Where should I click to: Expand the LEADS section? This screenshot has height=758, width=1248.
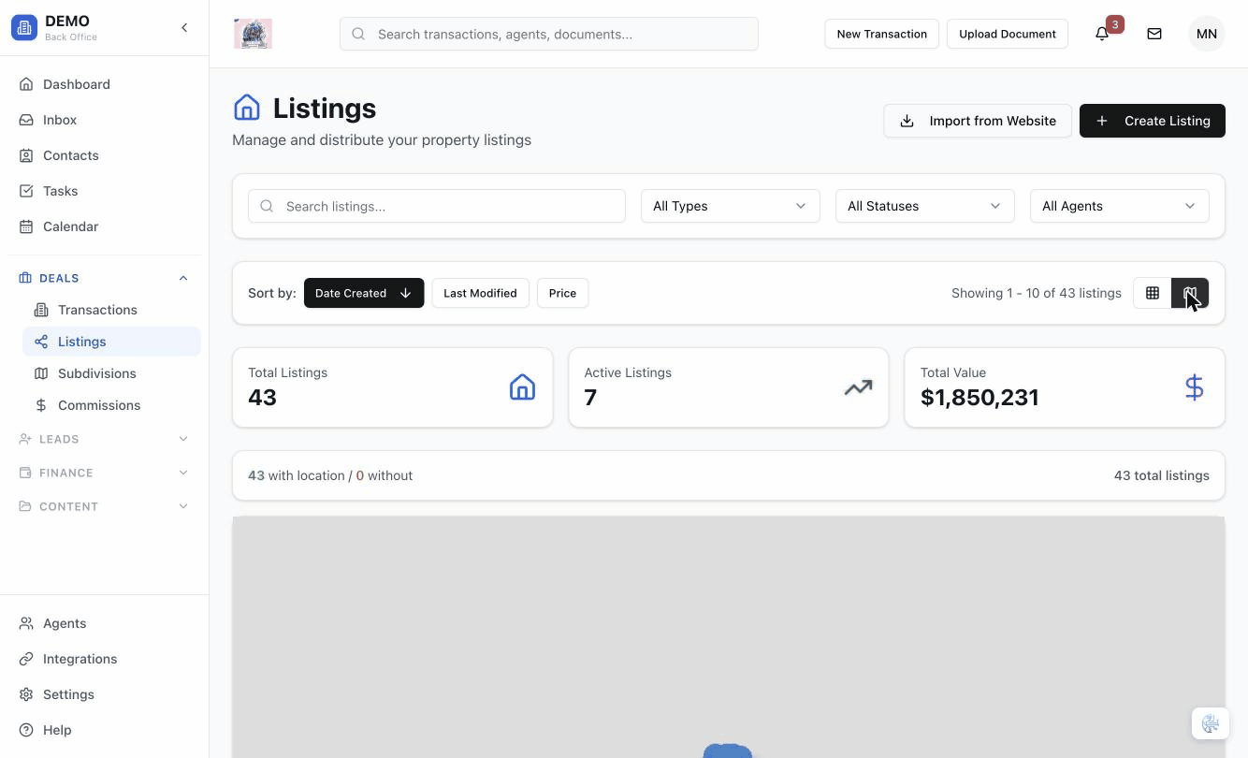pos(105,439)
